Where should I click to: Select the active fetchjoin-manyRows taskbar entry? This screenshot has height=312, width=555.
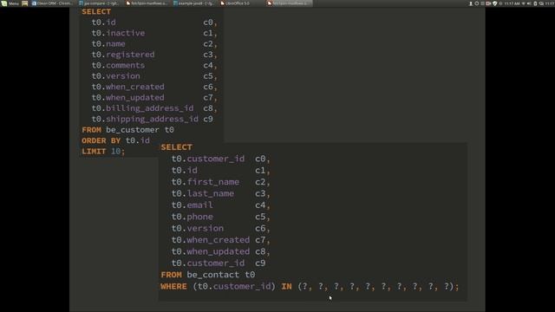pyautogui.click(x=290, y=3)
